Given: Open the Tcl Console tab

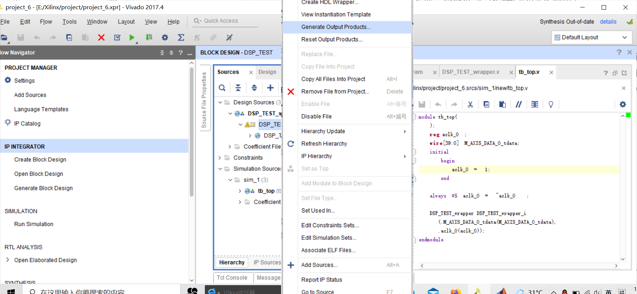Looking at the screenshot, I should [x=232, y=277].
